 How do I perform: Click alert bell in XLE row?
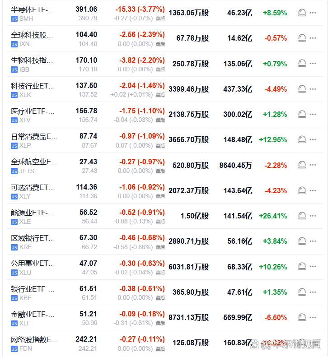pyautogui.click(x=302, y=216)
